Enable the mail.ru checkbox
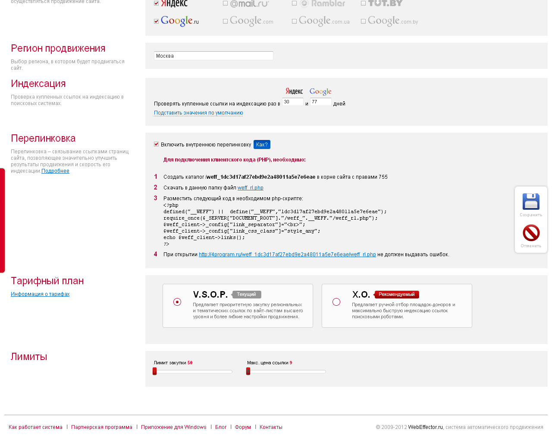 tap(225, 3)
